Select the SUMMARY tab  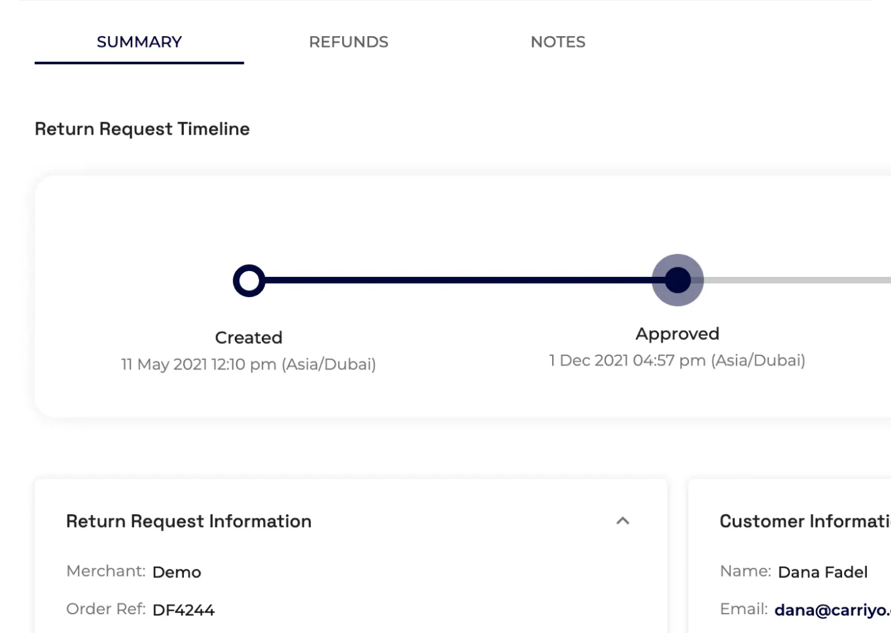pyautogui.click(x=139, y=42)
